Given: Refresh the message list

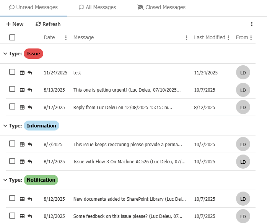Looking at the screenshot, I should pyautogui.click(x=48, y=24).
